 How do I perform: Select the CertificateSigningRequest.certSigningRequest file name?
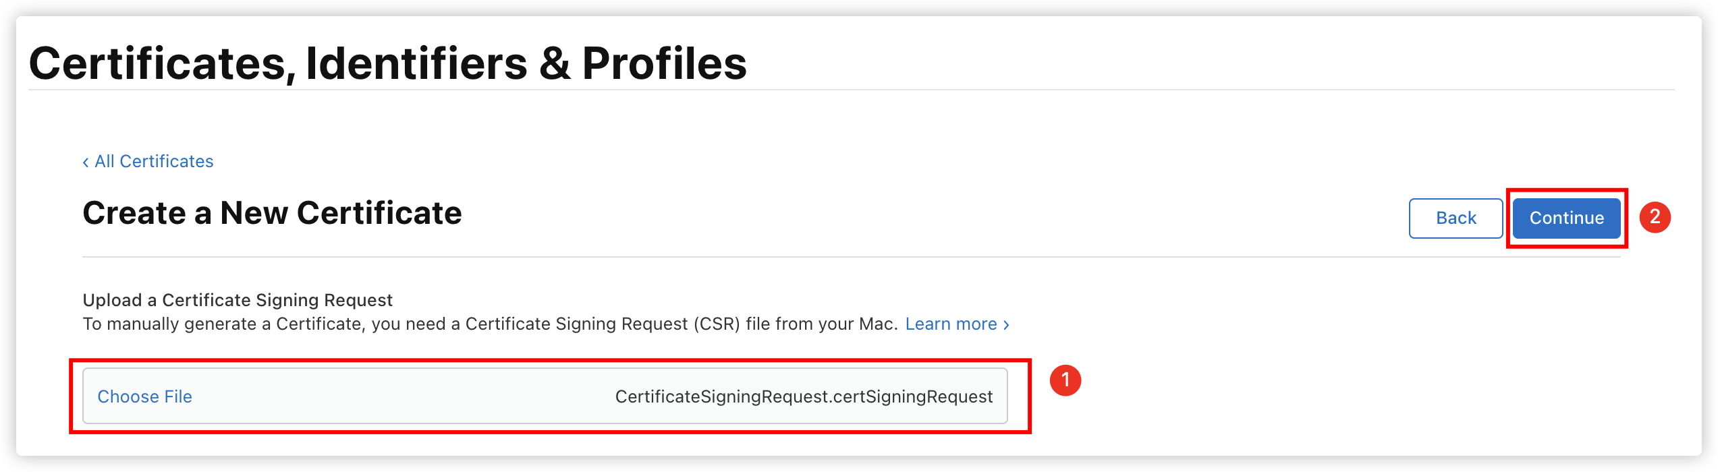click(x=804, y=396)
